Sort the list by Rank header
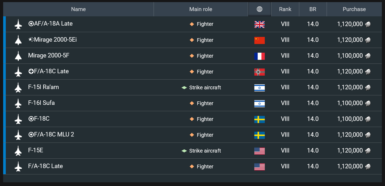 [285, 9]
